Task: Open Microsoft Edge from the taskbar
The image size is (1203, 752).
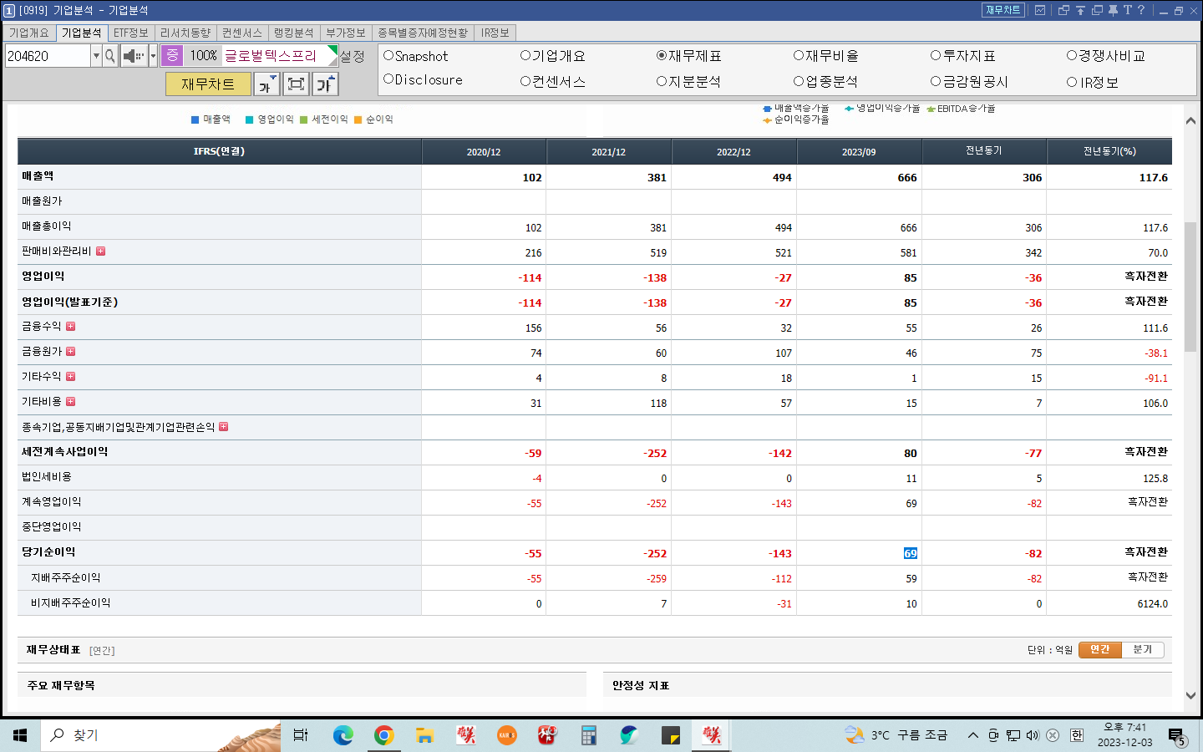Action: point(343,735)
